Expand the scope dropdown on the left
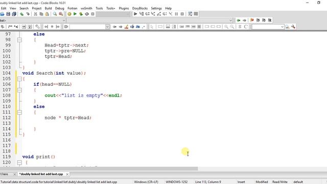 pos(64,20)
